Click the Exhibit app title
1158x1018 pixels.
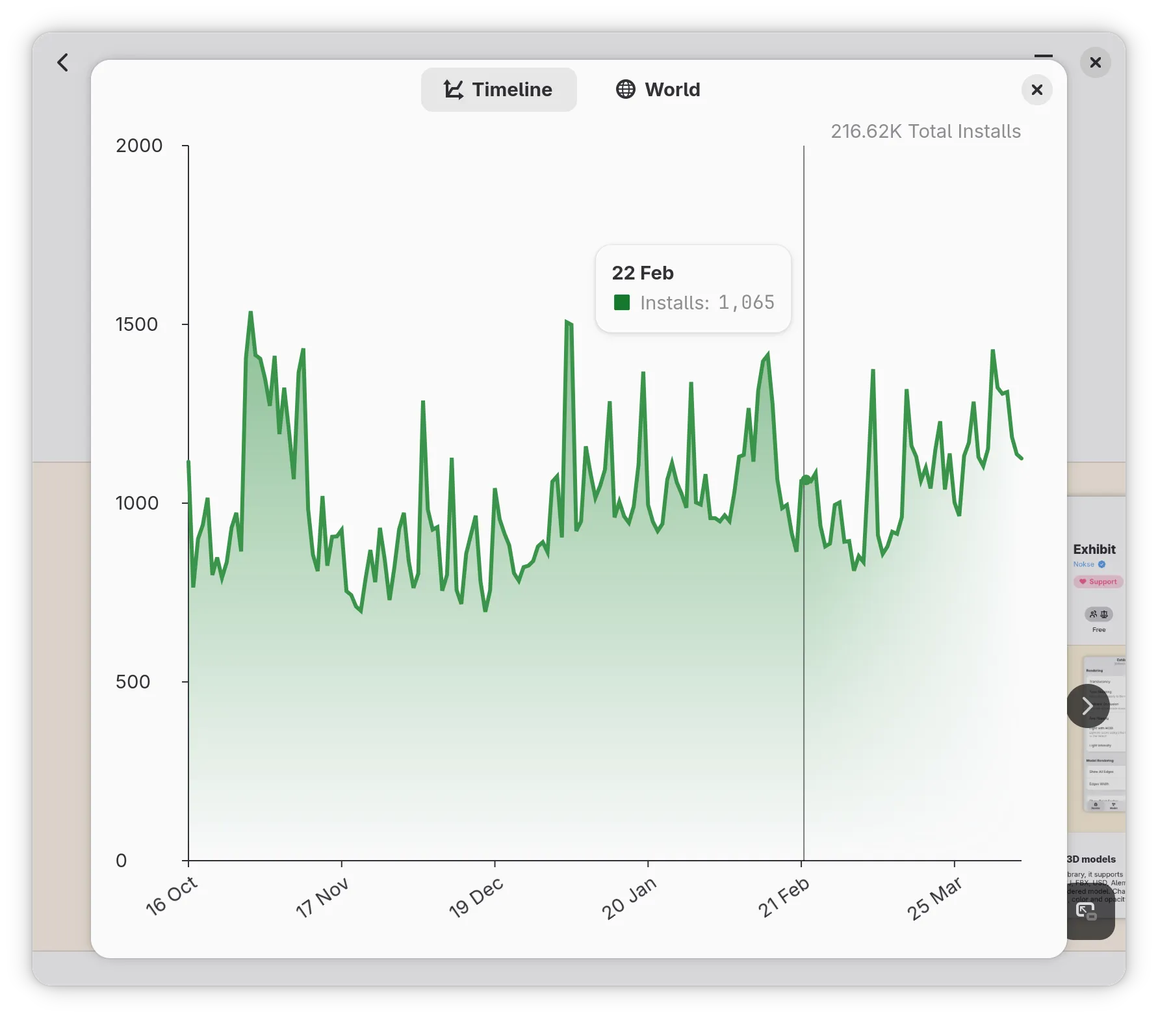click(x=1094, y=549)
